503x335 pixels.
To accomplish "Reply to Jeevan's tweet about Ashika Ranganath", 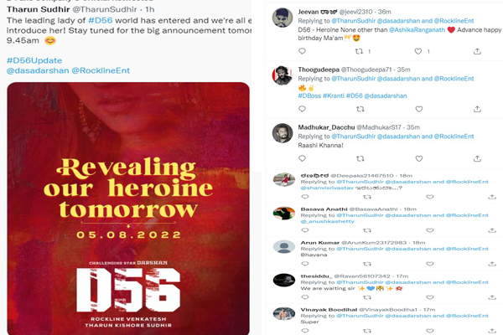I will coord(302,51).
